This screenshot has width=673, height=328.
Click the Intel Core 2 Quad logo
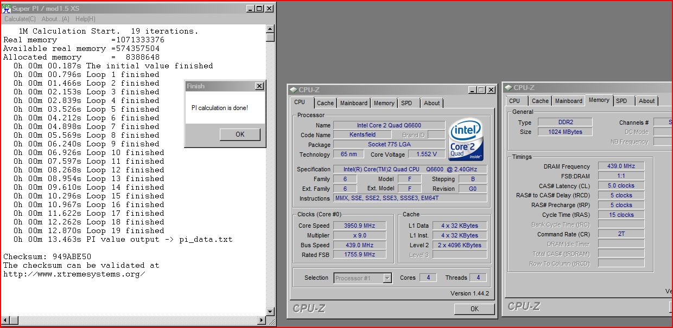coord(467,140)
